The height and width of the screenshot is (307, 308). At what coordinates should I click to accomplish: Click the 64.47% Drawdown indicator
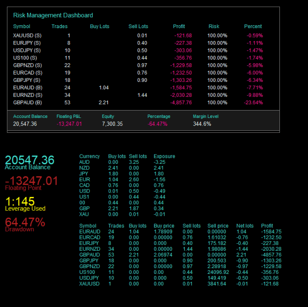pos(25,222)
